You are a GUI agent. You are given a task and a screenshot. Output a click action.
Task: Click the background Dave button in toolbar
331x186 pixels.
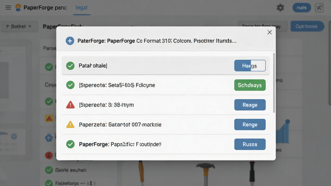pyautogui.click(x=262, y=26)
